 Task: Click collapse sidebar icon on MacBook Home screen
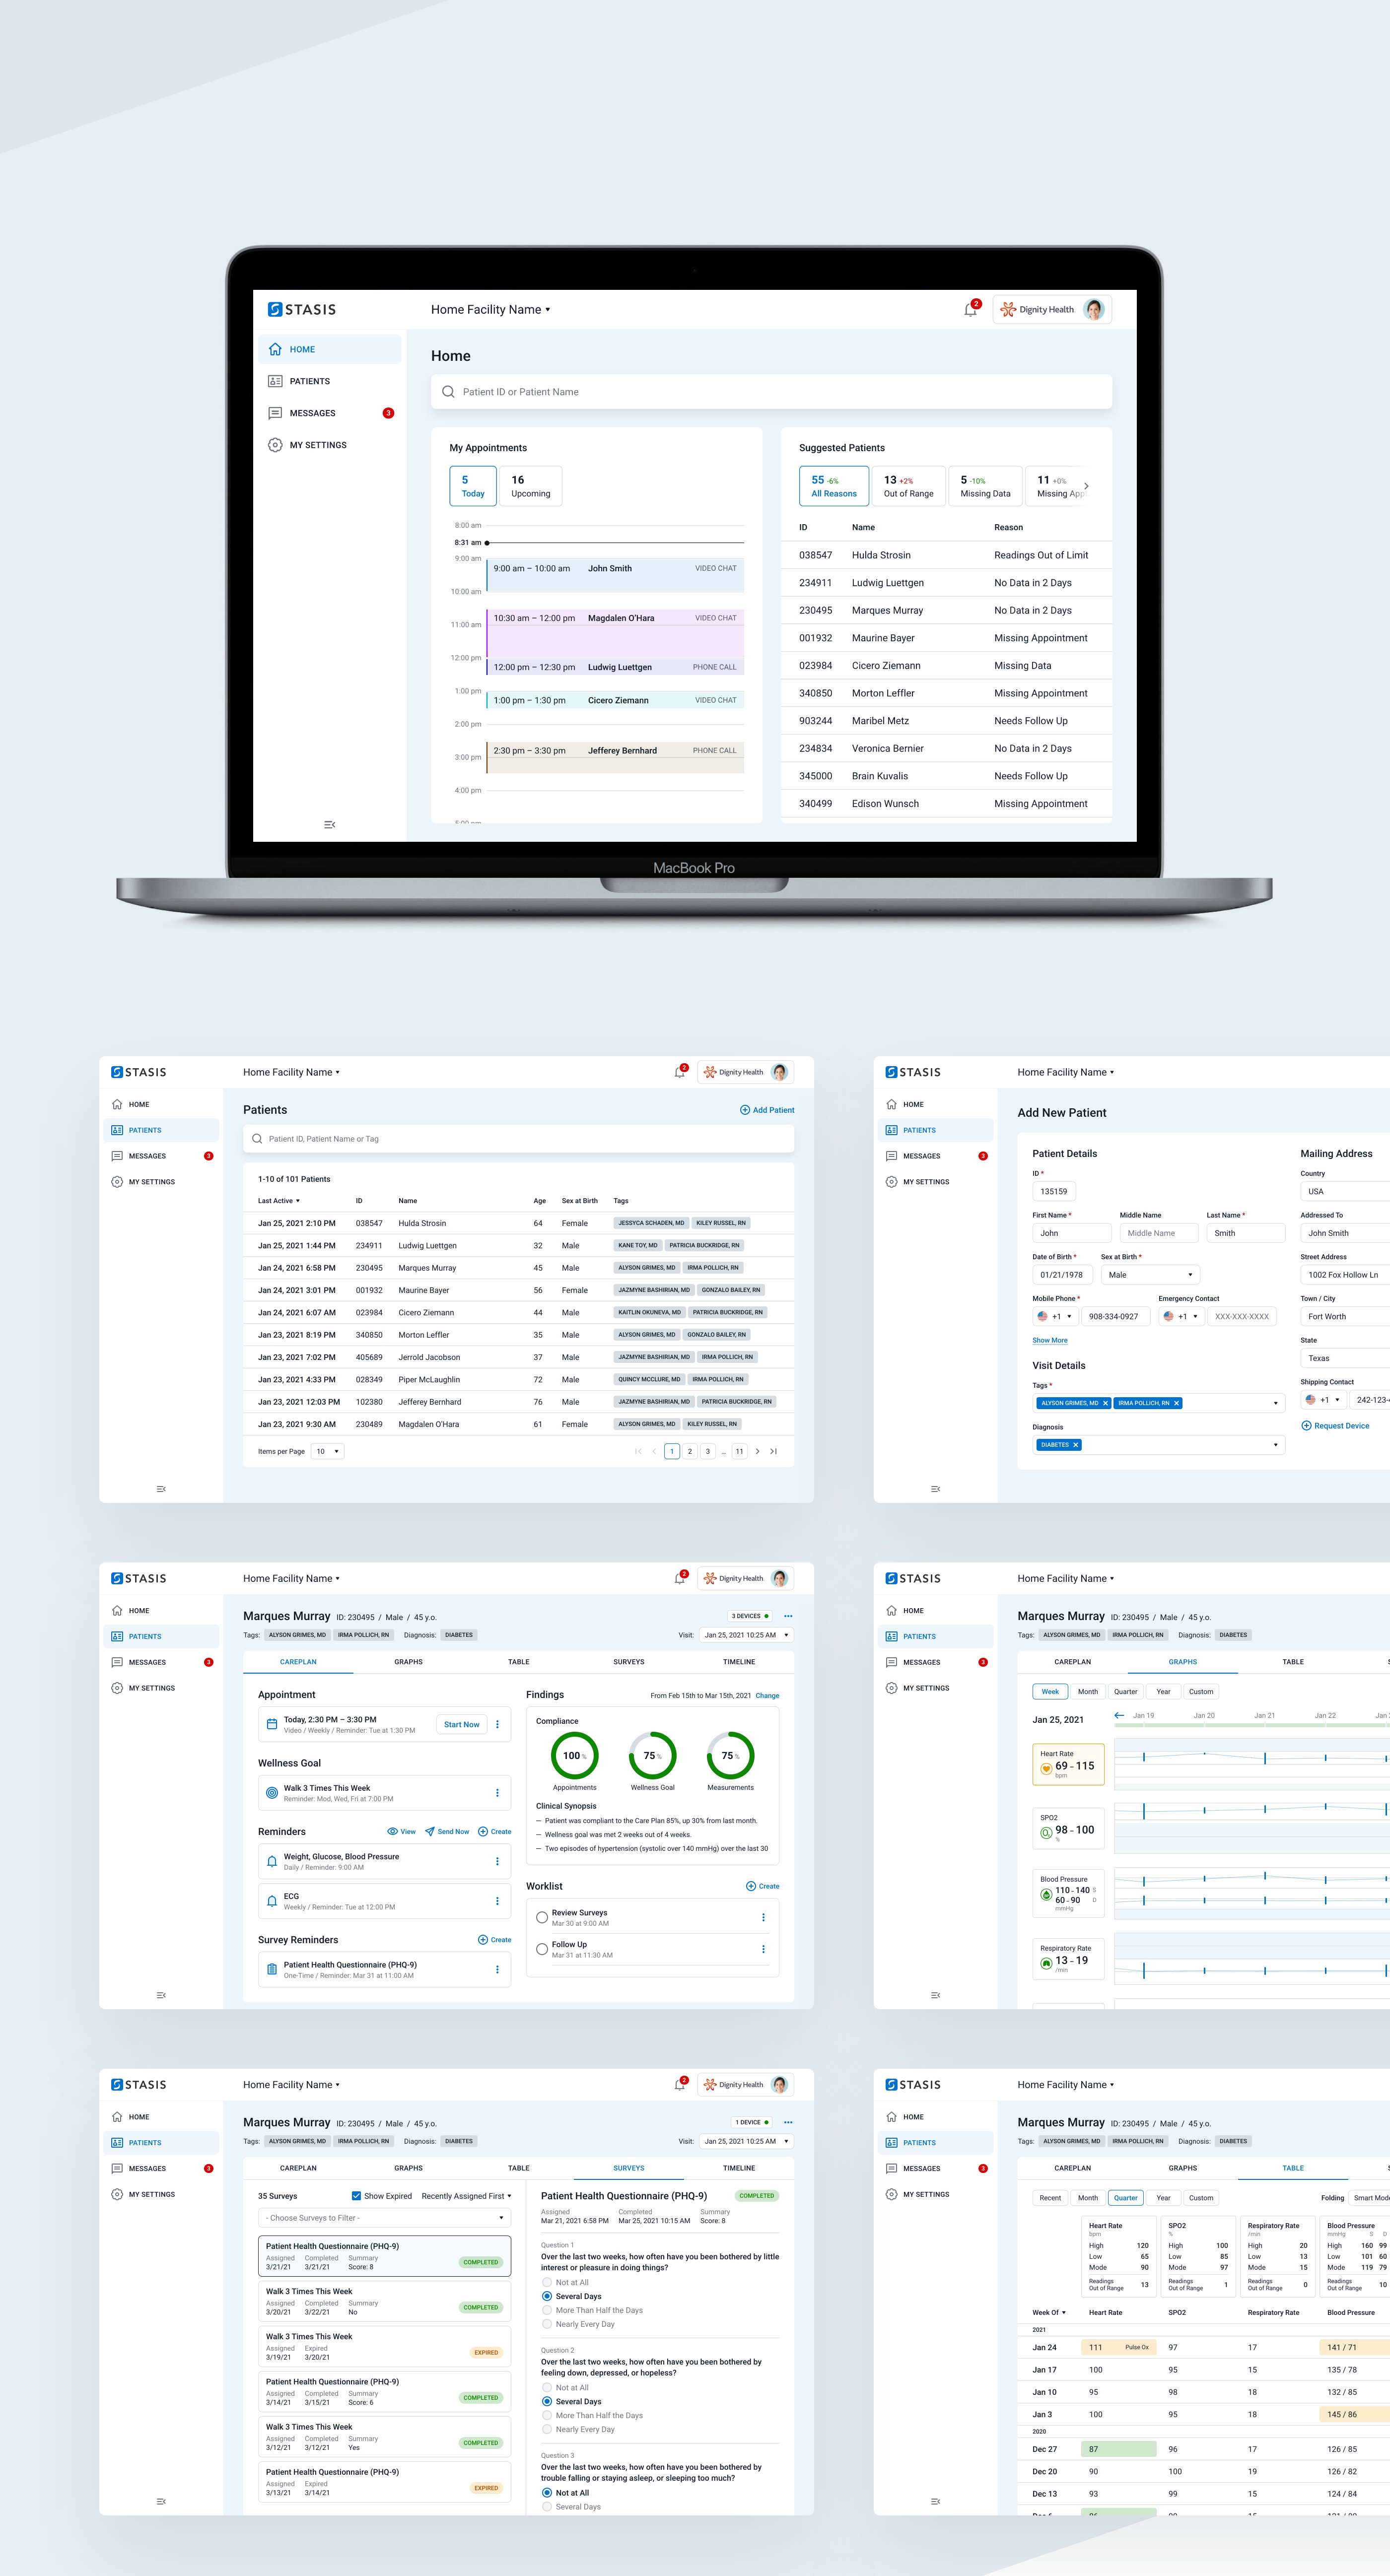coord(329,825)
